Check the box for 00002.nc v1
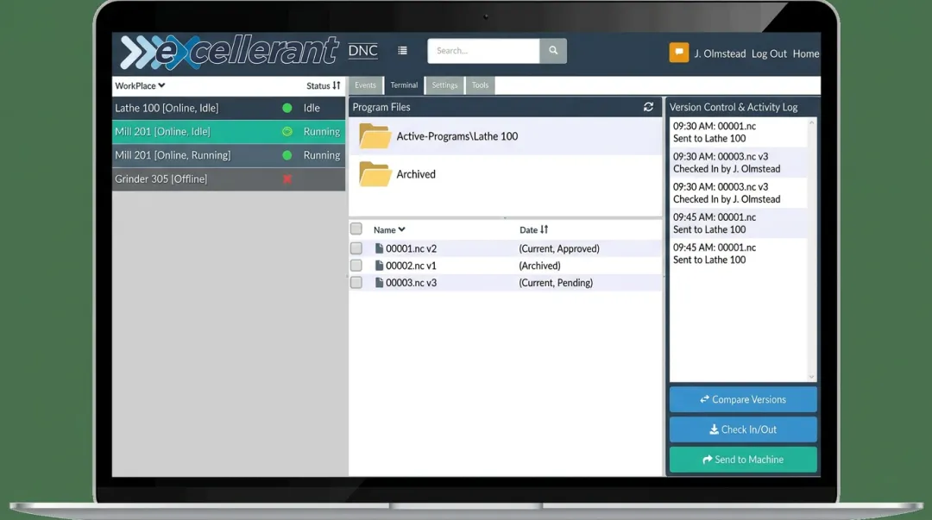932x520 pixels. pyautogui.click(x=356, y=266)
